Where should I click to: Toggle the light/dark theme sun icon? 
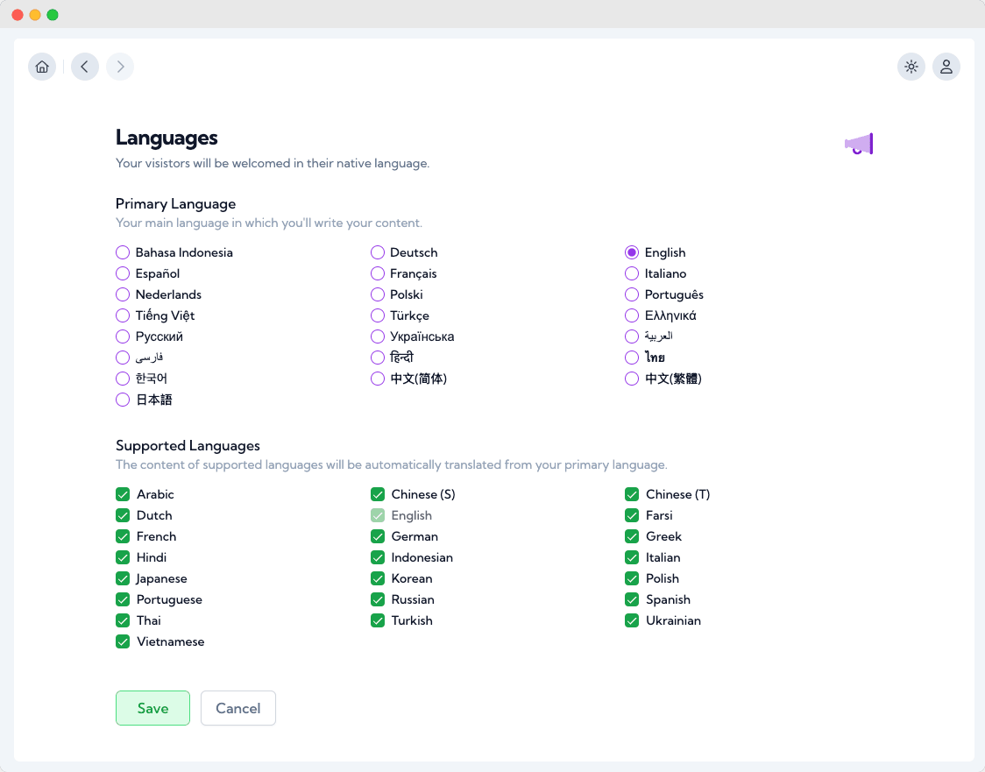click(x=911, y=67)
